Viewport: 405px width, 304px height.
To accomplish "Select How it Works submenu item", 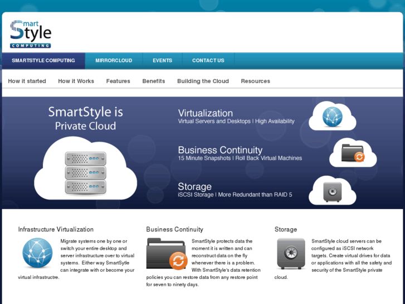I will [x=76, y=81].
